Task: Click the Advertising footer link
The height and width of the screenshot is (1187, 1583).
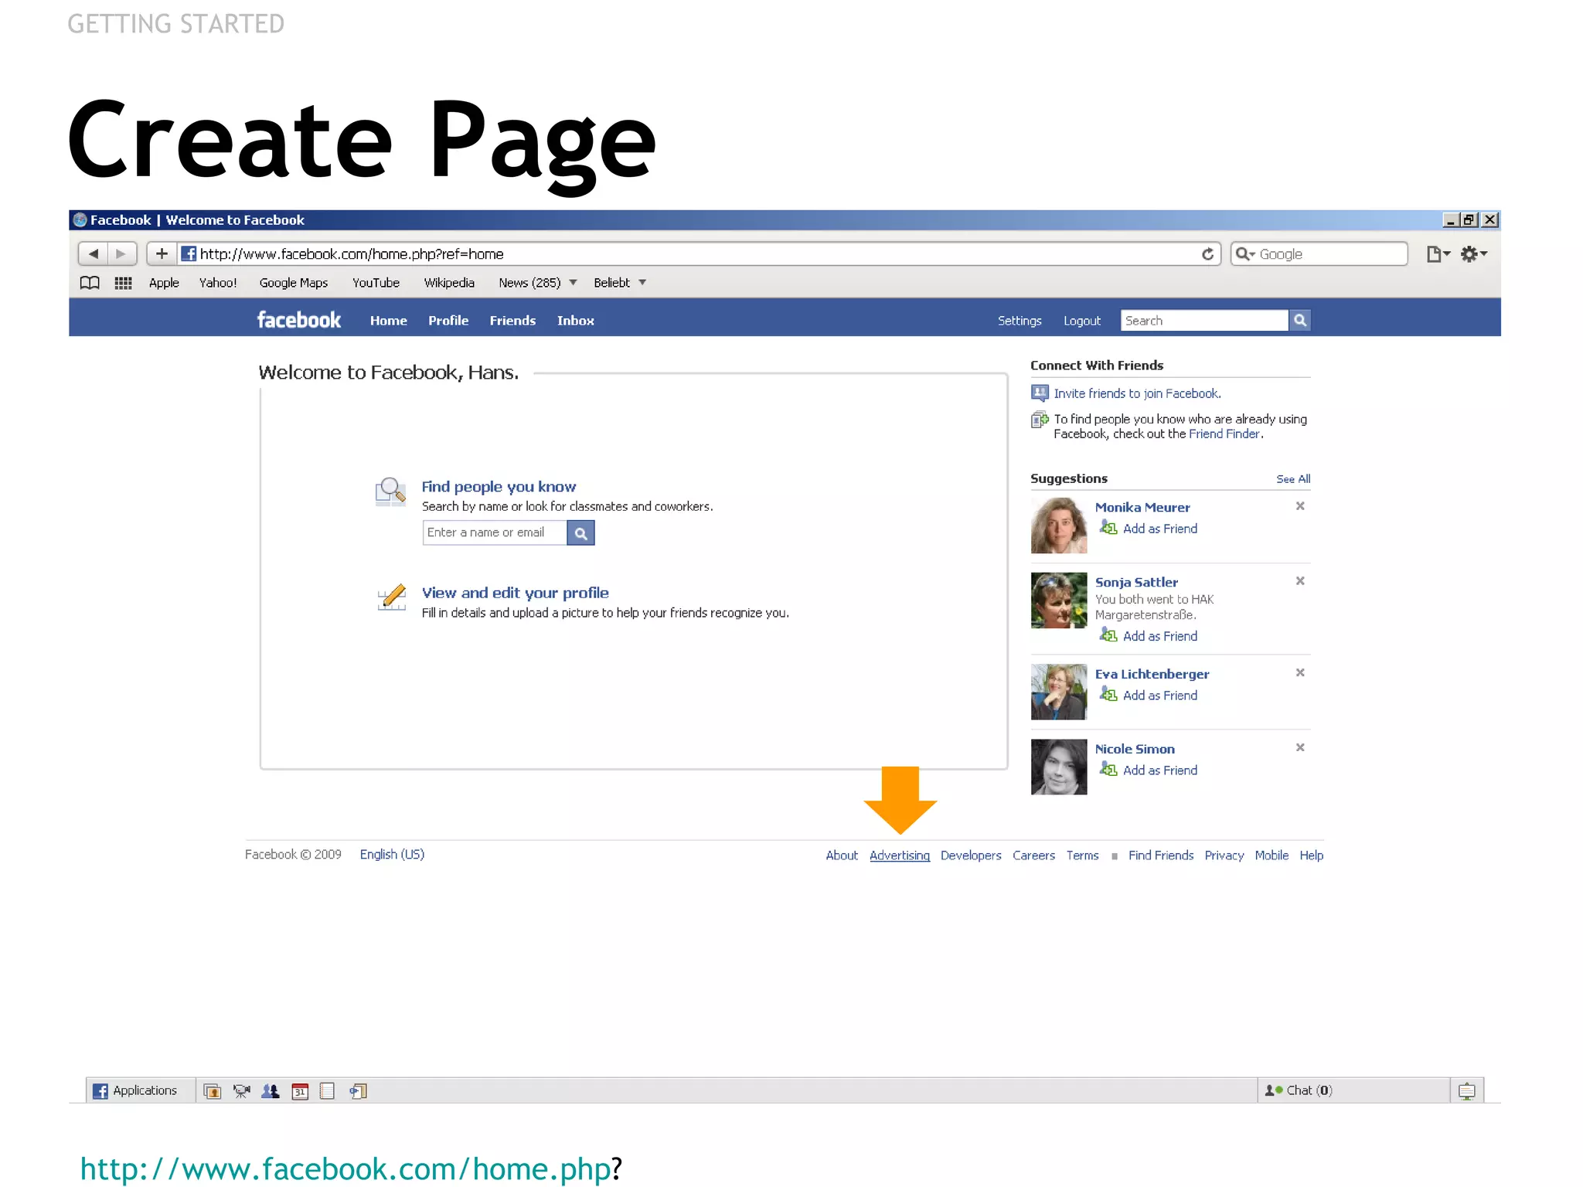Action: [x=900, y=855]
